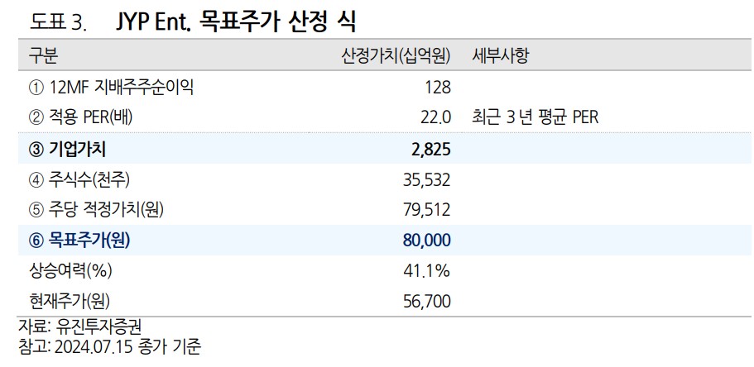Click the '도표 3.' figure label
754x367 pixels.
[58, 23]
